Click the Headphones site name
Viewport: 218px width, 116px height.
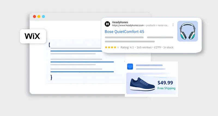click(x=120, y=22)
